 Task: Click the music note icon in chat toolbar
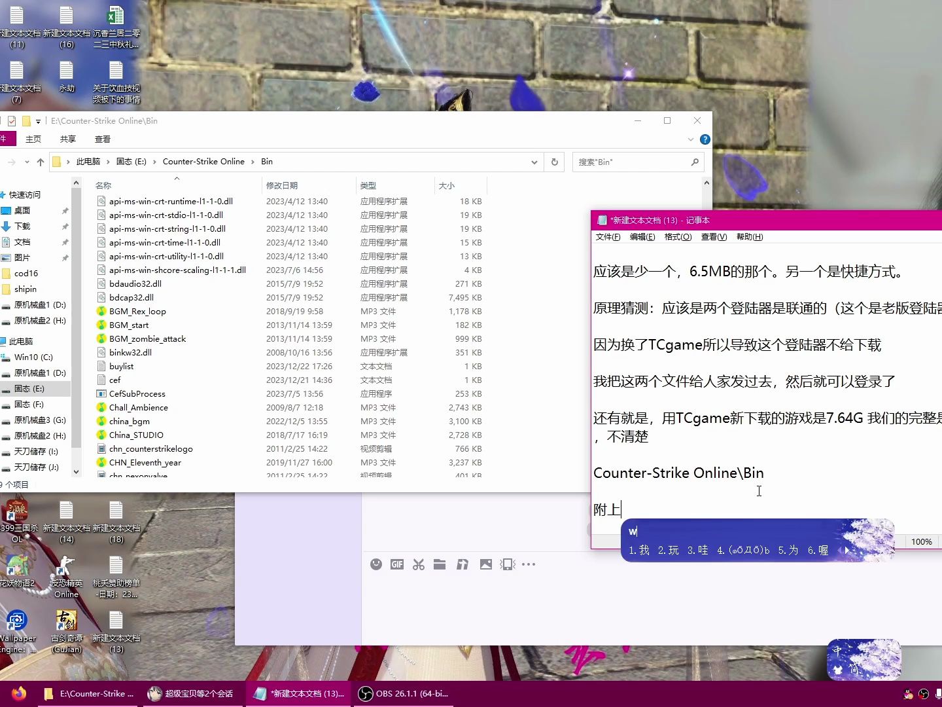pos(462,564)
